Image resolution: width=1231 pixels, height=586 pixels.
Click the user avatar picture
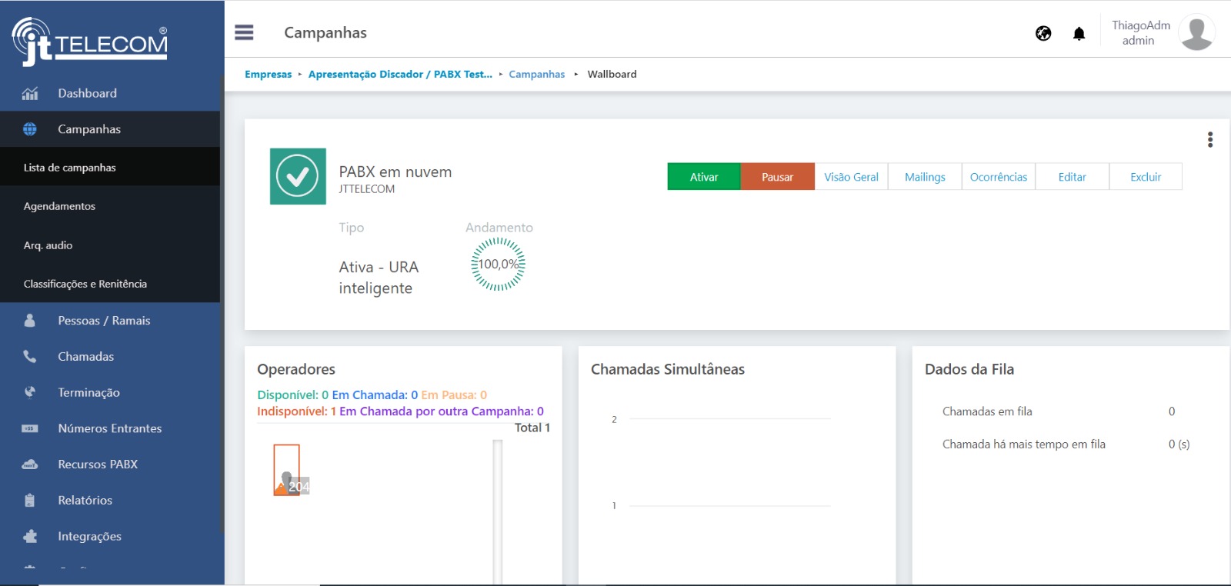click(x=1196, y=32)
